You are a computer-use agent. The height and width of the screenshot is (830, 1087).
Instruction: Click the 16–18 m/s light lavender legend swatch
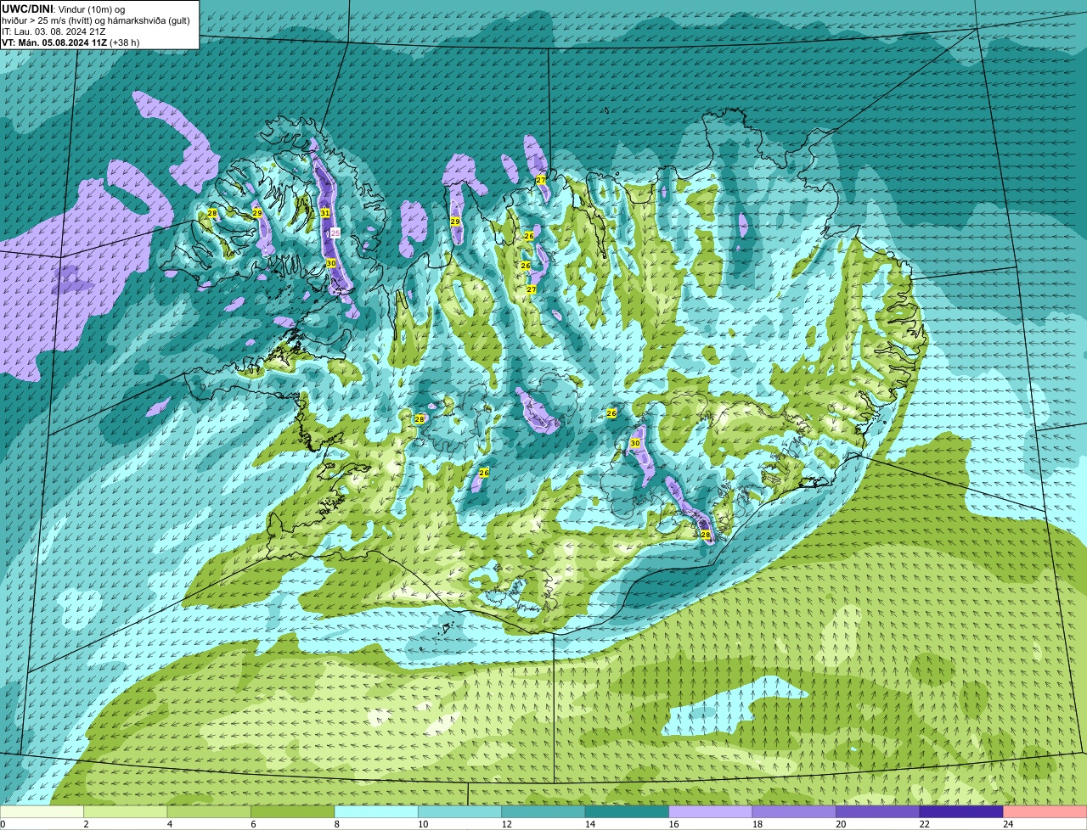712,812
